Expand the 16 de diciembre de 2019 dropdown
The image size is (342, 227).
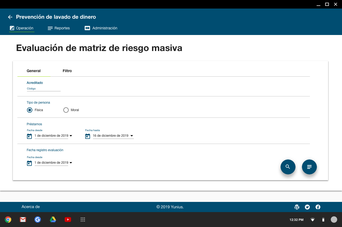tap(132, 136)
